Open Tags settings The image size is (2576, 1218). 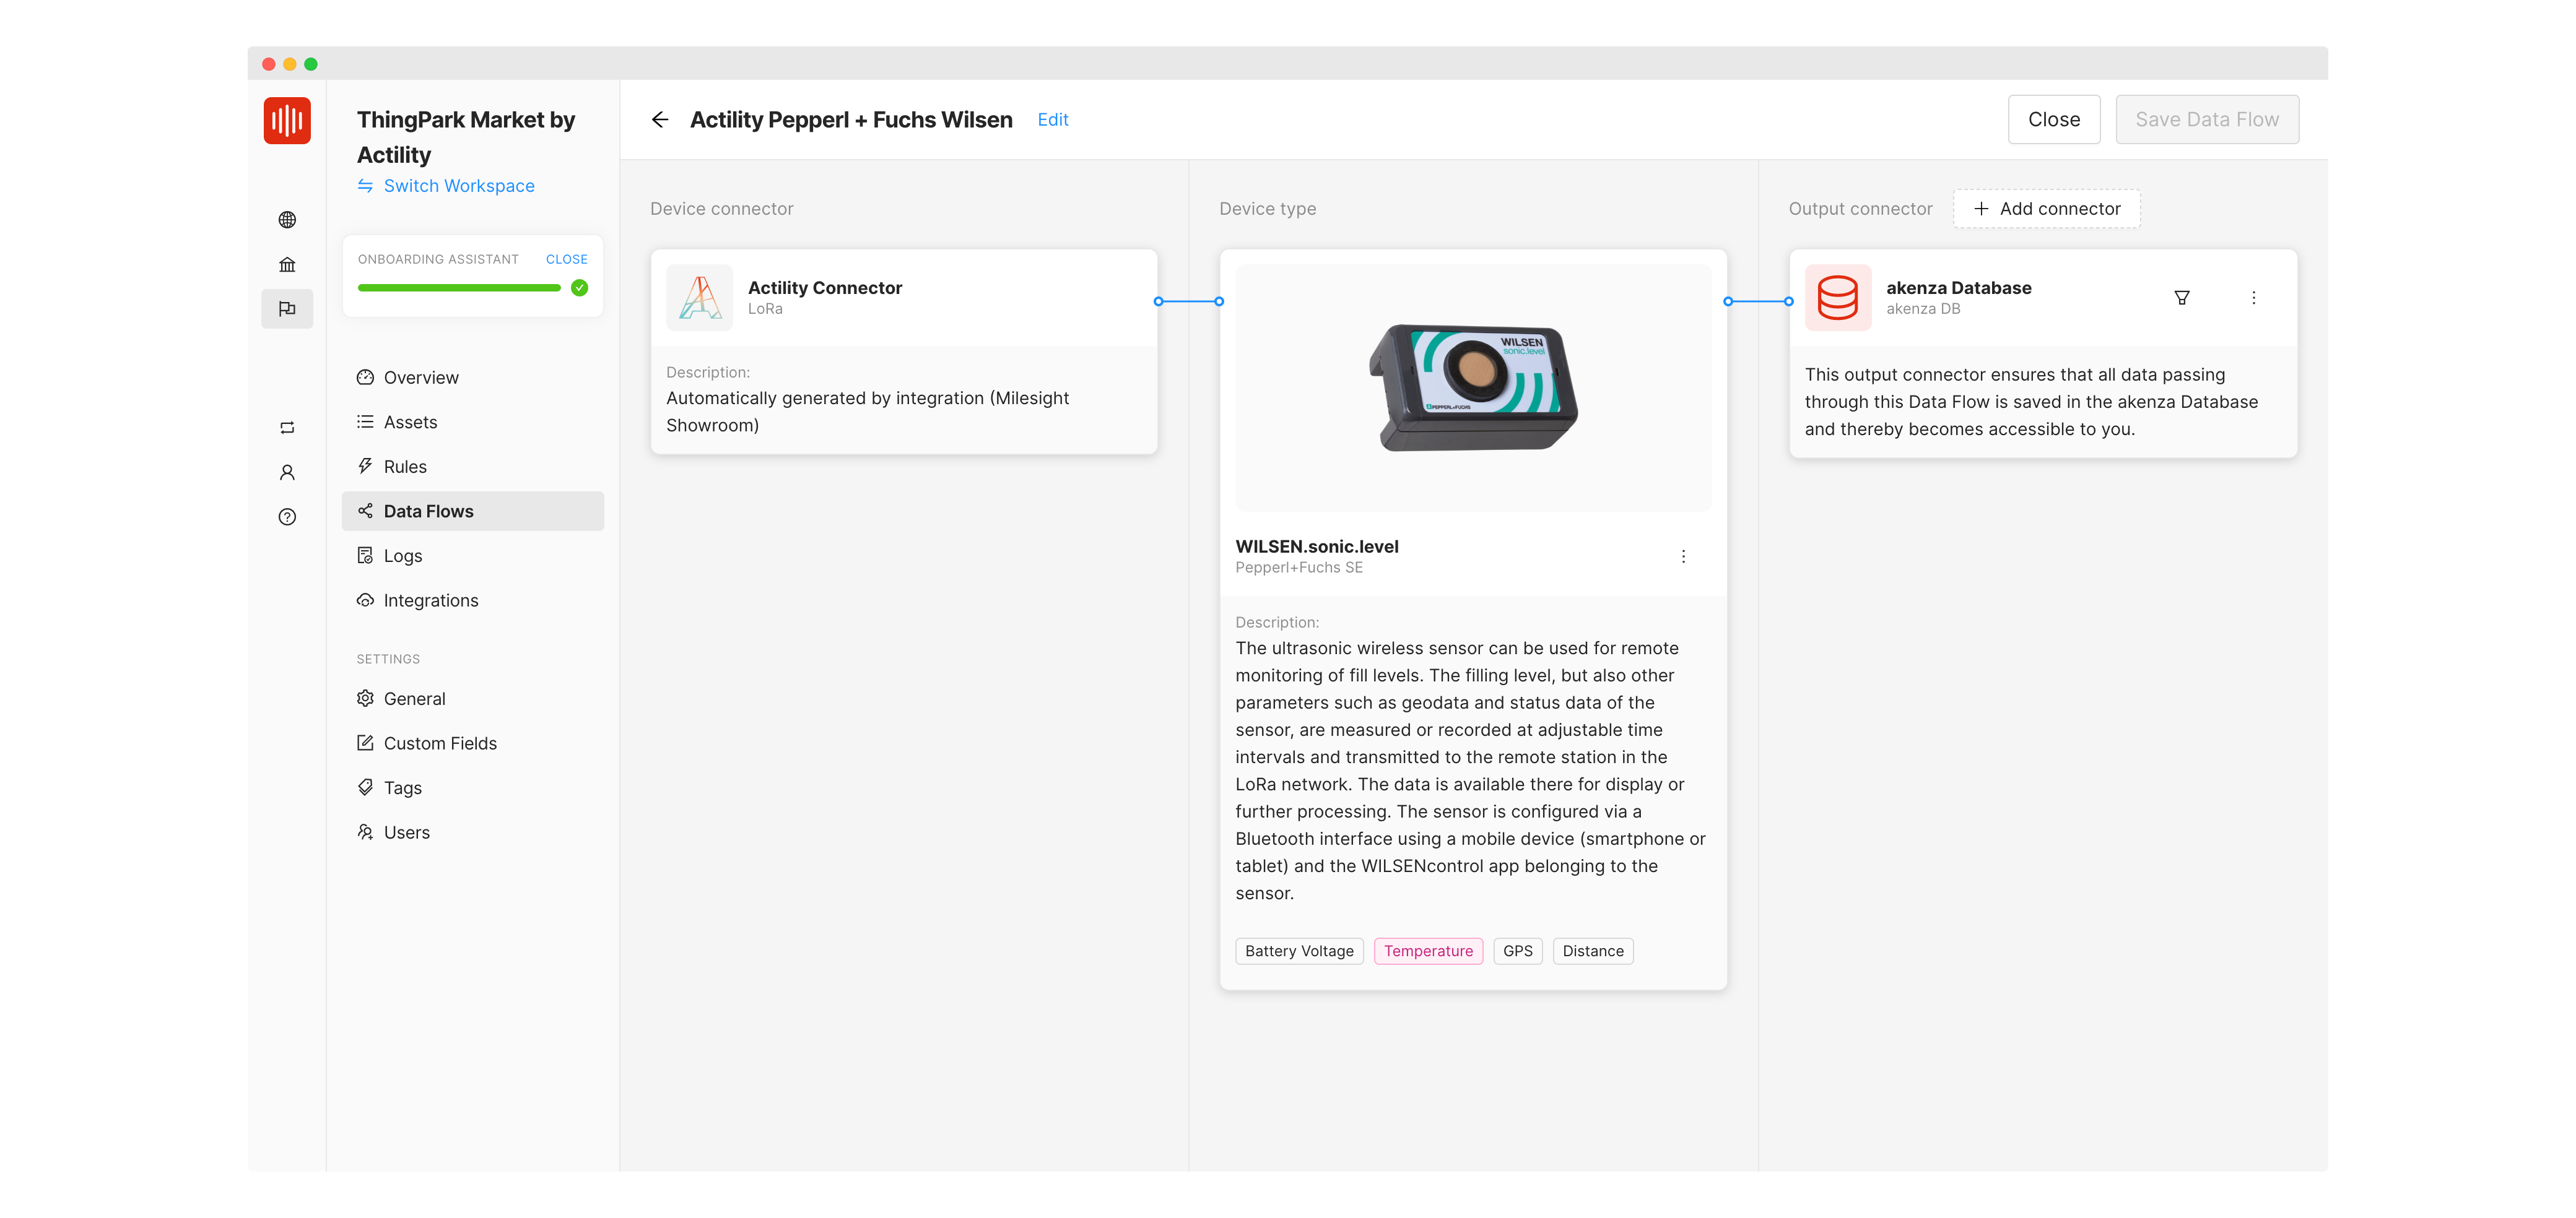click(473, 787)
